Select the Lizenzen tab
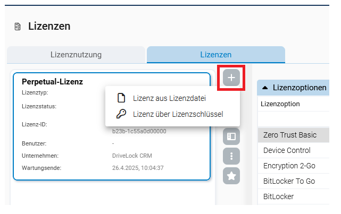The image size is (341, 214). (215, 54)
